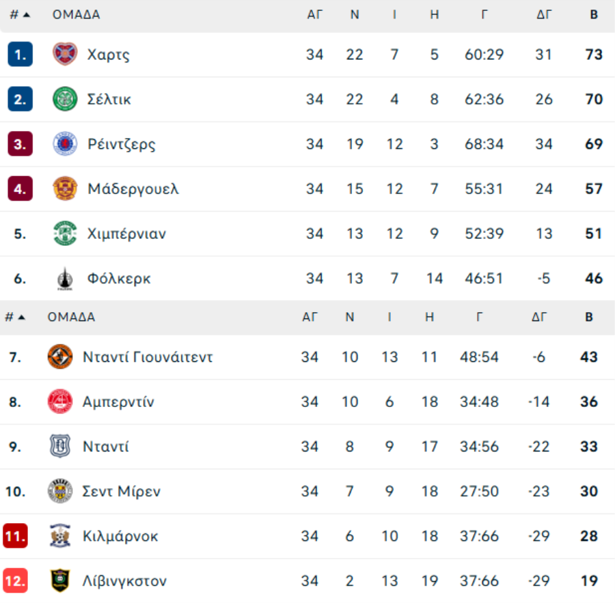Click the Livingston (Λίβινγκστον) club crest

coord(60,581)
